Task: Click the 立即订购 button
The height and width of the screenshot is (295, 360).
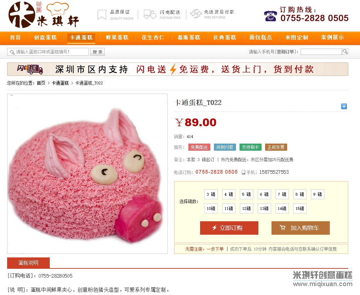Action: click(229, 228)
